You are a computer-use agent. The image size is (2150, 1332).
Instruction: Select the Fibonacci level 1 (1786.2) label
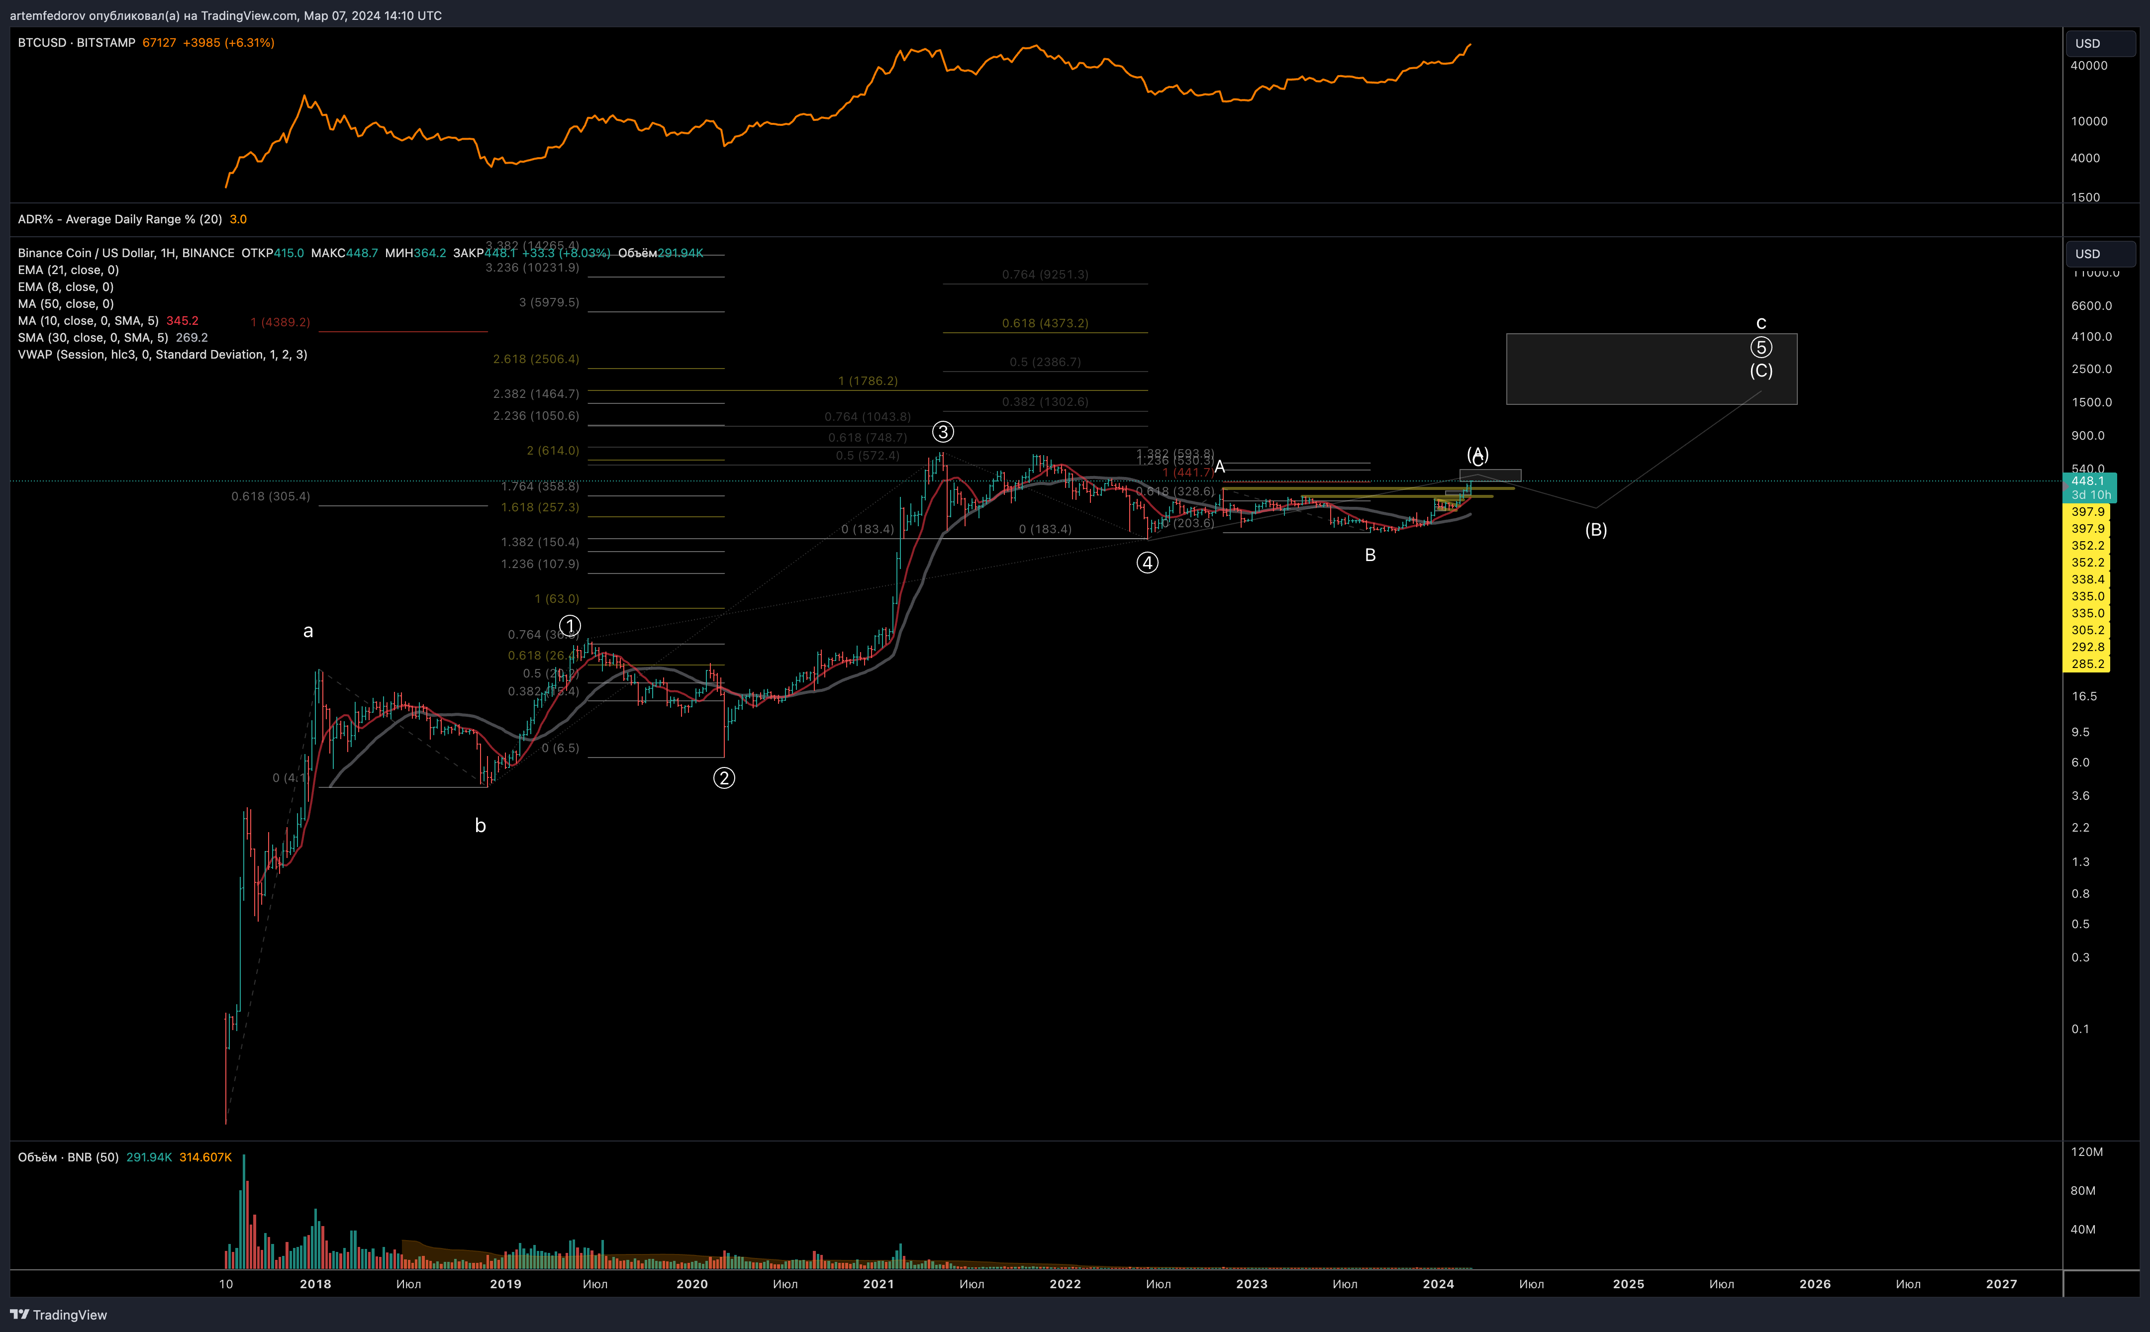pos(868,381)
